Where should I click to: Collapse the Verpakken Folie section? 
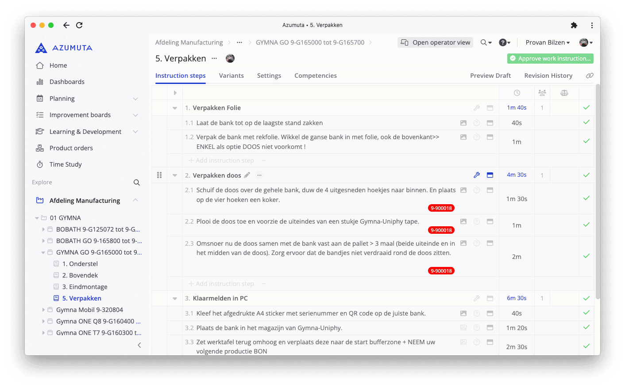(174, 107)
